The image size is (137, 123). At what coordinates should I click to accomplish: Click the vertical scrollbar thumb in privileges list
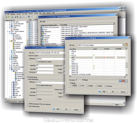pyautogui.click(x=126, y=65)
